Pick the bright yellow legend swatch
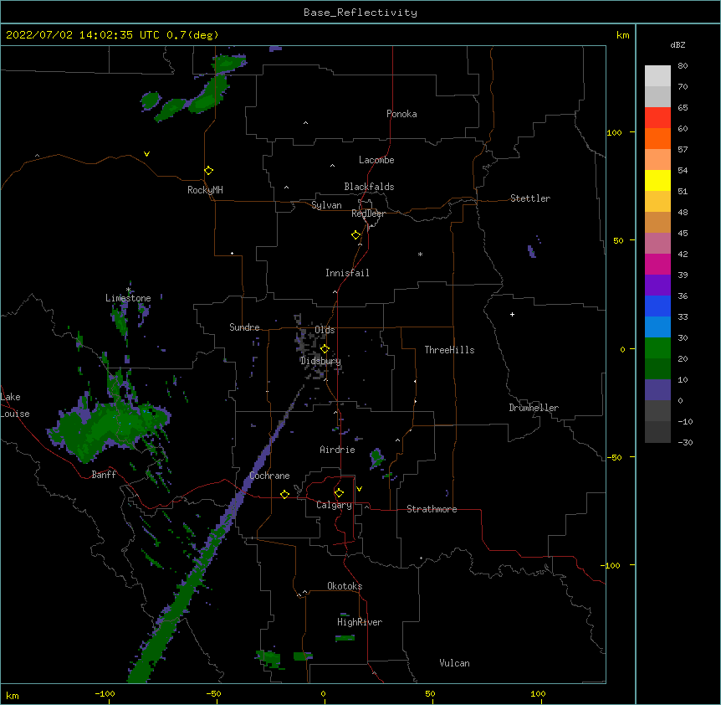Viewport: 721px width, 705px height. 657,180
